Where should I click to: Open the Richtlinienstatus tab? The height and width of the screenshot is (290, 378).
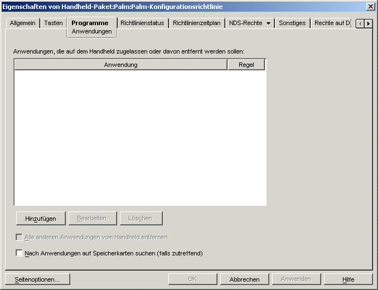pyautogui.click(x=142, y=23)
